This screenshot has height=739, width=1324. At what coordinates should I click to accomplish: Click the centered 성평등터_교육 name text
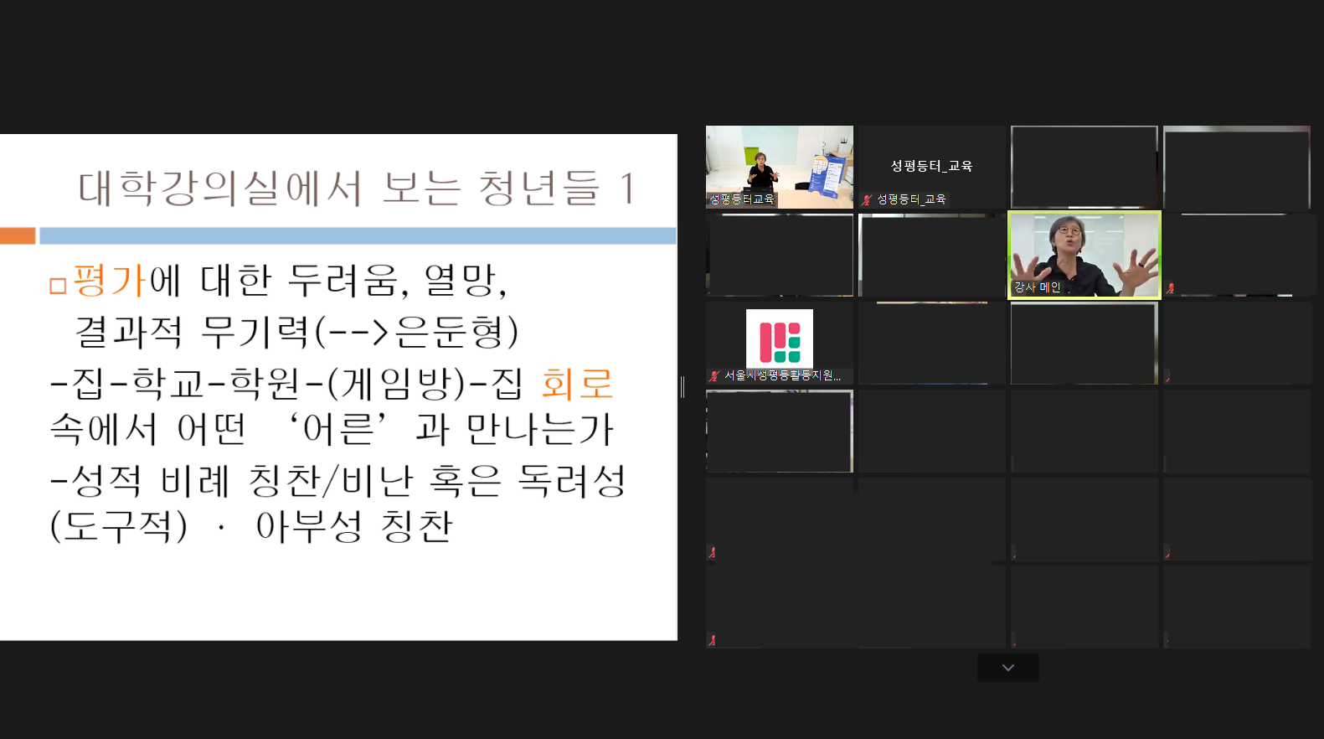[931, 166]
